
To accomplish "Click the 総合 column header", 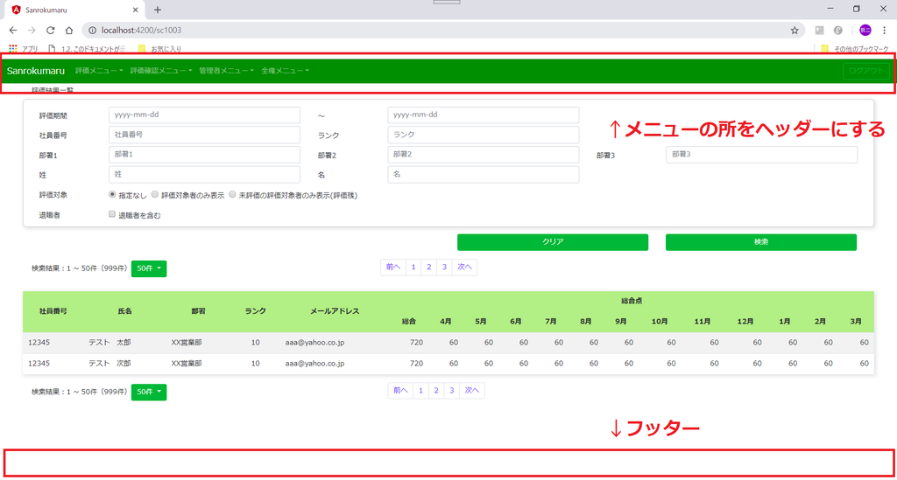I will (x=408, y=322).
